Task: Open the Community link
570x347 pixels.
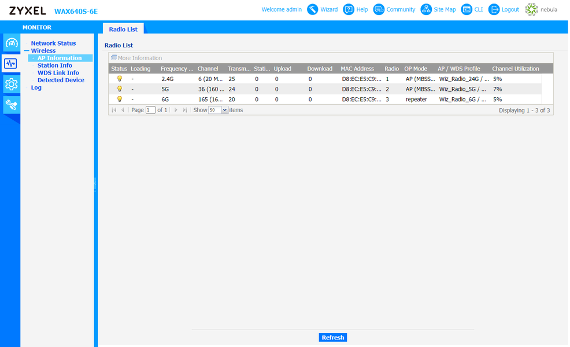Action: pyautogui.click(x=401, y=9)
